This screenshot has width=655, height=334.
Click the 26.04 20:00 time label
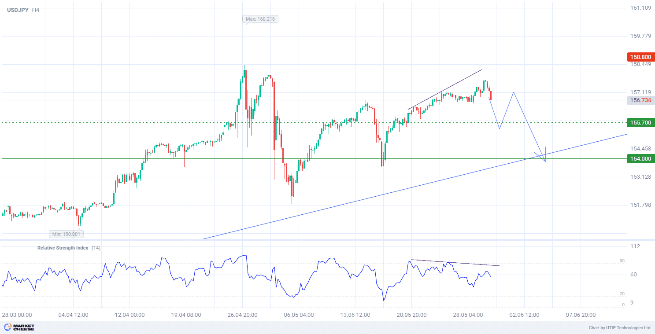point(242,315)
